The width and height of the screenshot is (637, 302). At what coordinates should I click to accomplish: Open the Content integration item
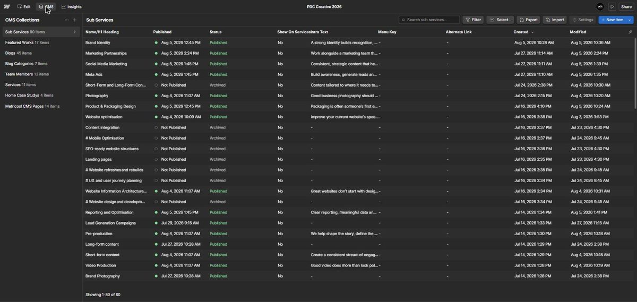point(102,127)
